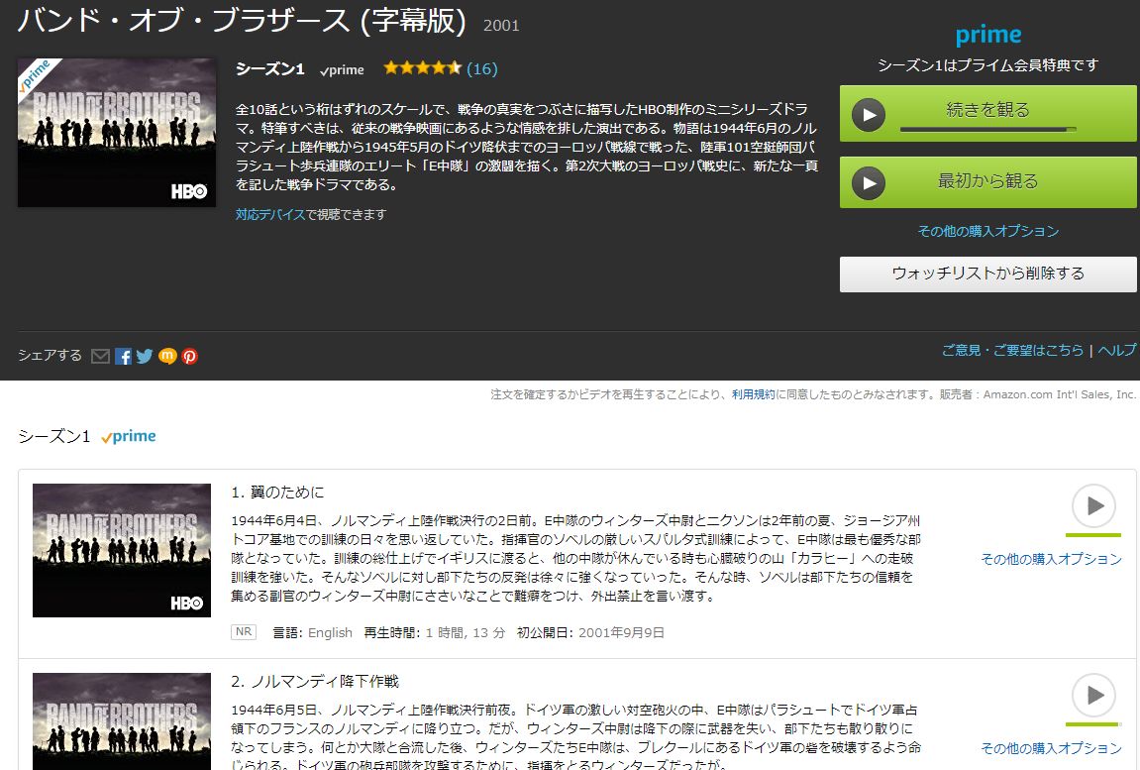
Task: Share on Facebook icon
Action: (123, 357)
